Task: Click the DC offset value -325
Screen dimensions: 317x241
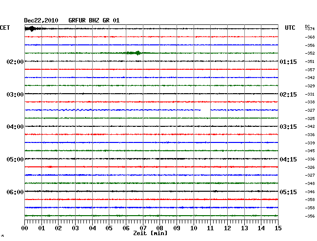Action: [x=310, y=119]
